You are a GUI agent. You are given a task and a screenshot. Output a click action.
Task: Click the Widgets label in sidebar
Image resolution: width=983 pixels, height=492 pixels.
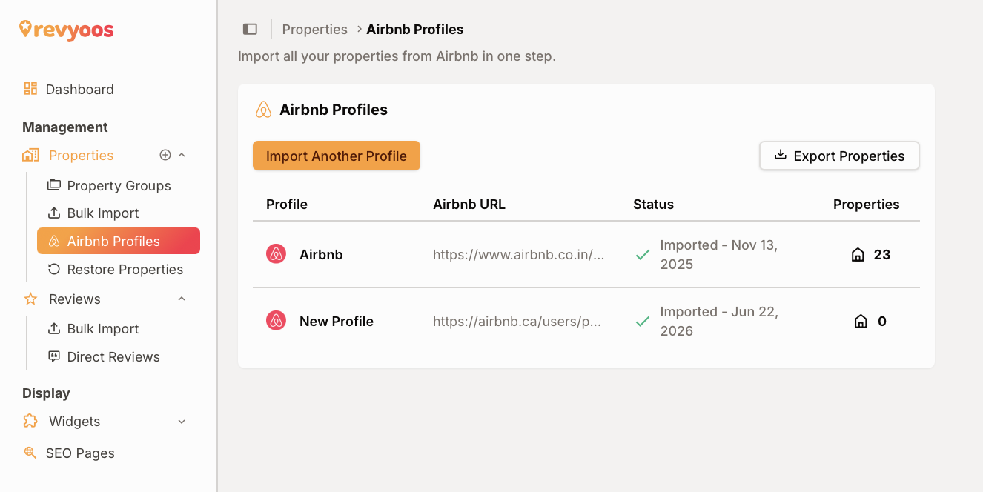tap(75, 421)
